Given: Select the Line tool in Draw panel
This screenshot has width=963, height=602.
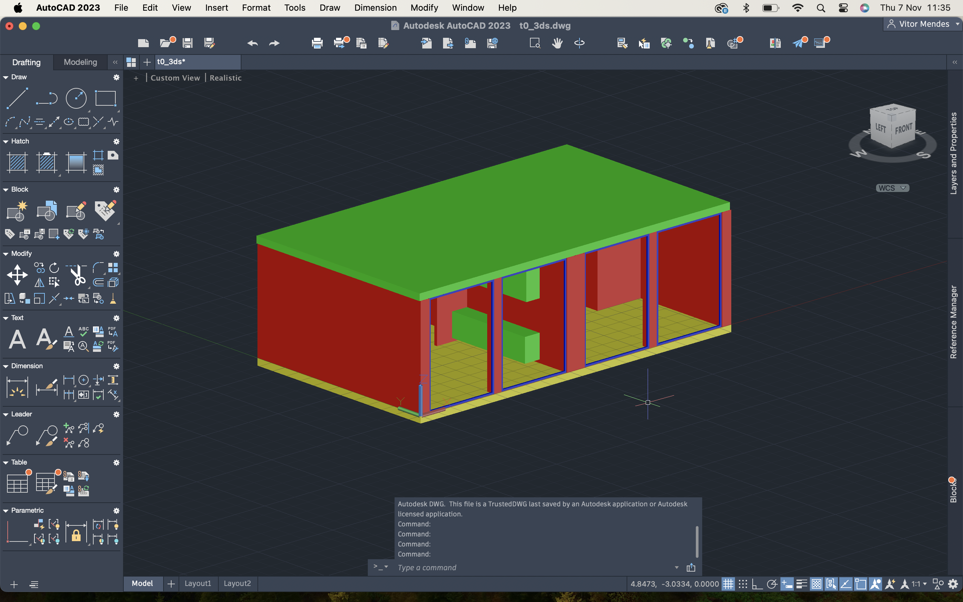Looking at the screenshot, I should (x=17, y=98).
